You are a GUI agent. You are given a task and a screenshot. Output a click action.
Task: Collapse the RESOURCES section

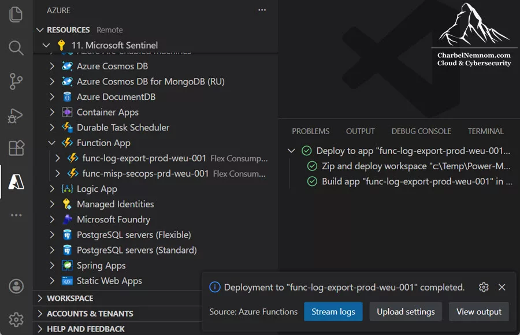coord(40,30)
